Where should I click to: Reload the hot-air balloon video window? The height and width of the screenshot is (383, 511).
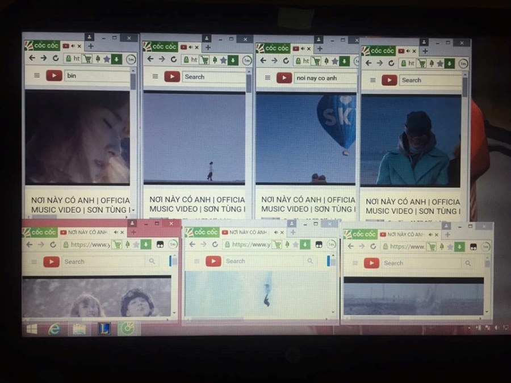point(286,61)
